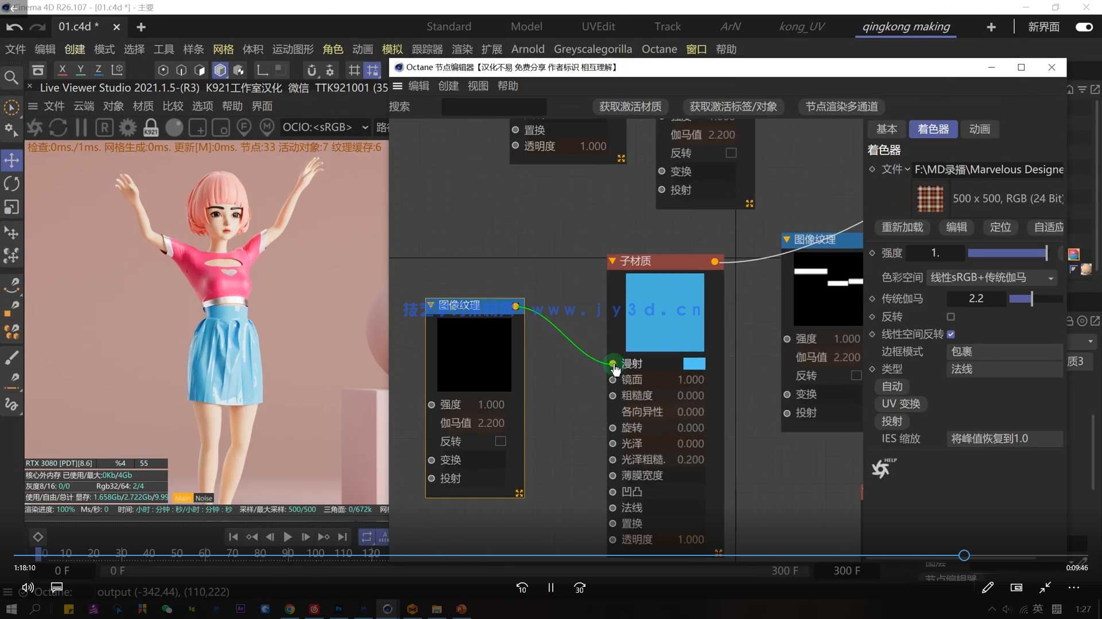Adjust the 强度 intensity slider
This screenshot has width=1102, height=619.
point(1008,253)
